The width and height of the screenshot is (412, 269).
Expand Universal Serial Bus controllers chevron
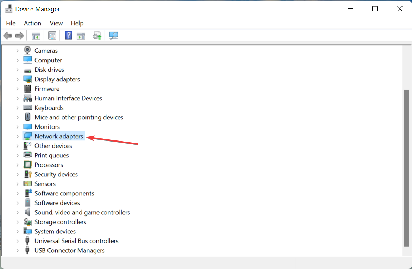coord(17,241)
